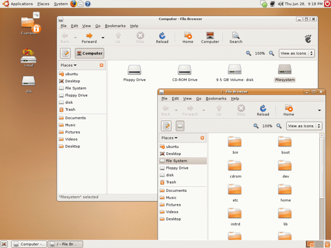The width and height of the screenshot is (331, 248).
Task: Select the dev folder
Action: (285, 169)
